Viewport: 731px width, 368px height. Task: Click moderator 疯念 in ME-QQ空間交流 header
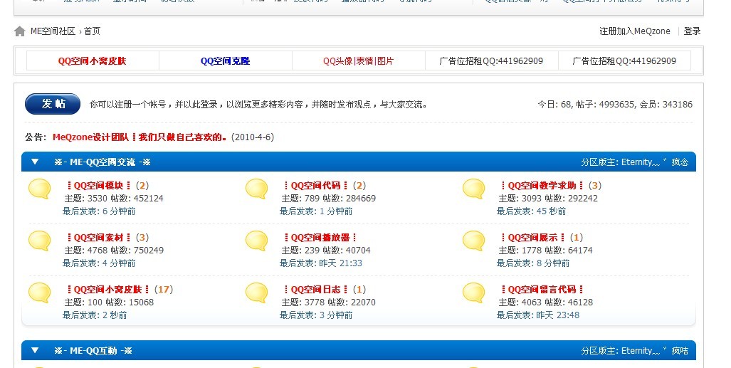(680, 162)
